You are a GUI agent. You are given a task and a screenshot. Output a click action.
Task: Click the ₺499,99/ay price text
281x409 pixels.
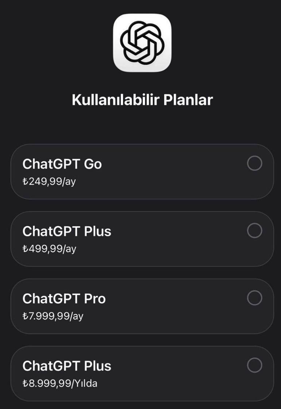click(49, 248)
